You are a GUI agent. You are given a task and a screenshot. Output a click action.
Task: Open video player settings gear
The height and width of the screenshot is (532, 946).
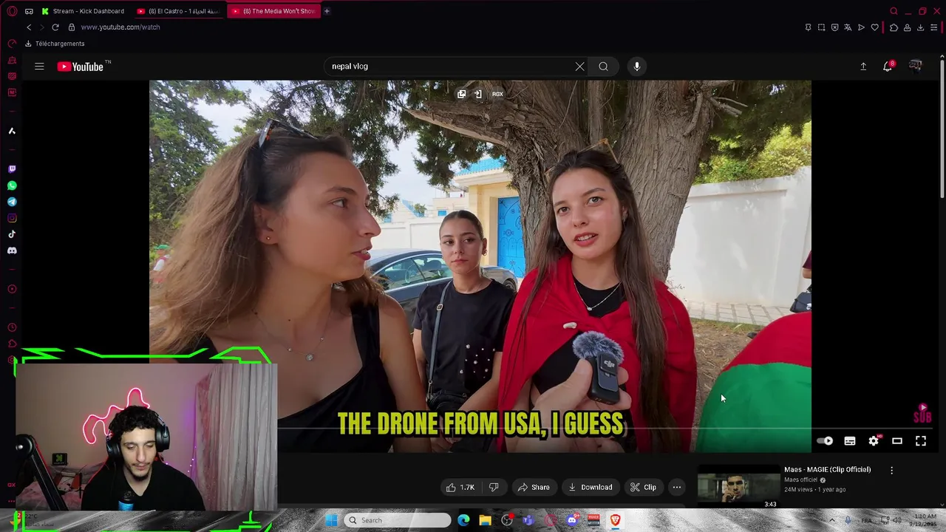tap(874, 441)
